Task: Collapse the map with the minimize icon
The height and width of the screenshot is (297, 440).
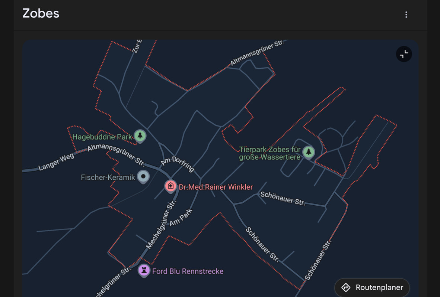Action: click(x=404, y=54)
